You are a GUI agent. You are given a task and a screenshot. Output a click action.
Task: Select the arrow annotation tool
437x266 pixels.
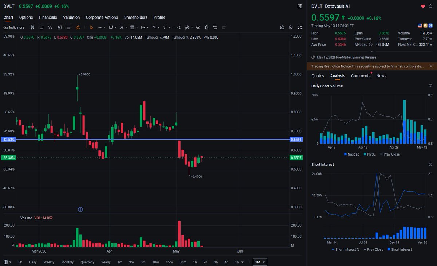coord(154,27)
